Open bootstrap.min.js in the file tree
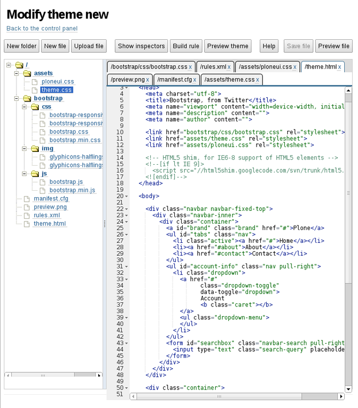This screenshot has height=408, width=358. [72, 191]
